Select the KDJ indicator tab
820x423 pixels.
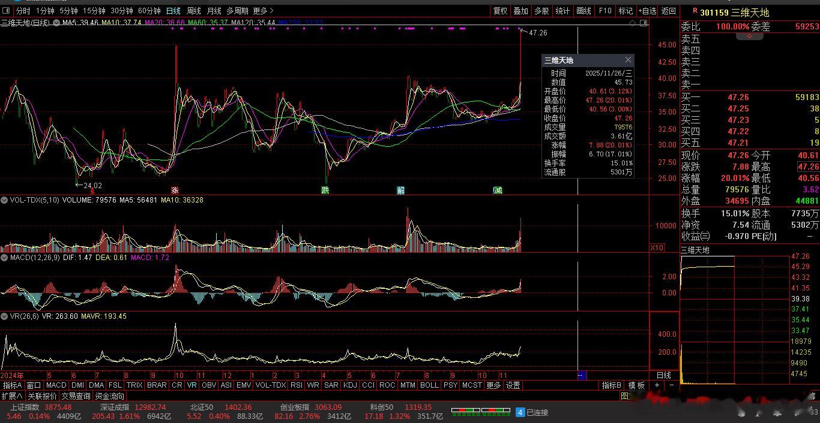[349, 385]
